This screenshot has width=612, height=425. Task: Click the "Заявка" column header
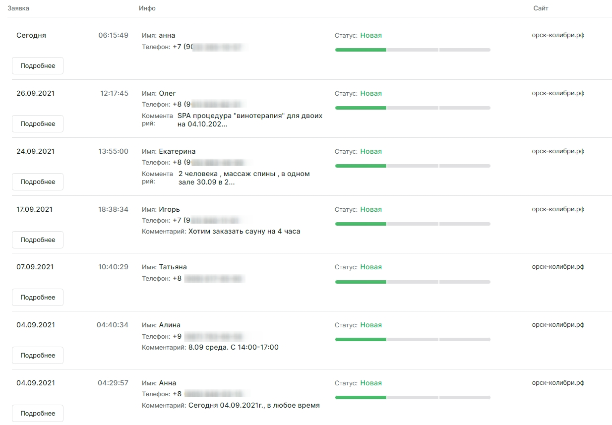pyautogui.click(x=18, y=8)
